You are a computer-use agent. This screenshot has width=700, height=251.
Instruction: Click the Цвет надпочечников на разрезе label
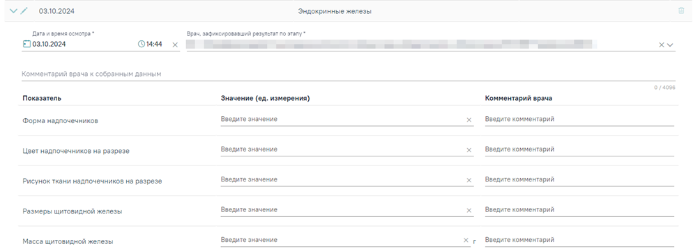(76, 152)
